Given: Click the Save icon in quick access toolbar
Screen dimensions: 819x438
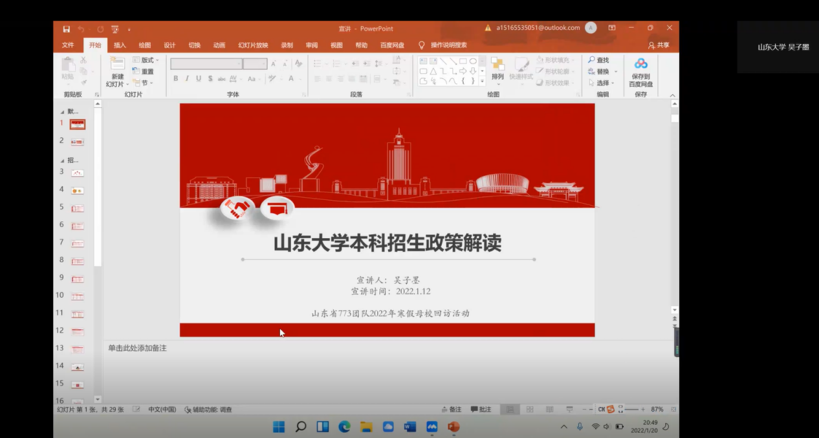Looking at the screenshot, I should 66,29.
